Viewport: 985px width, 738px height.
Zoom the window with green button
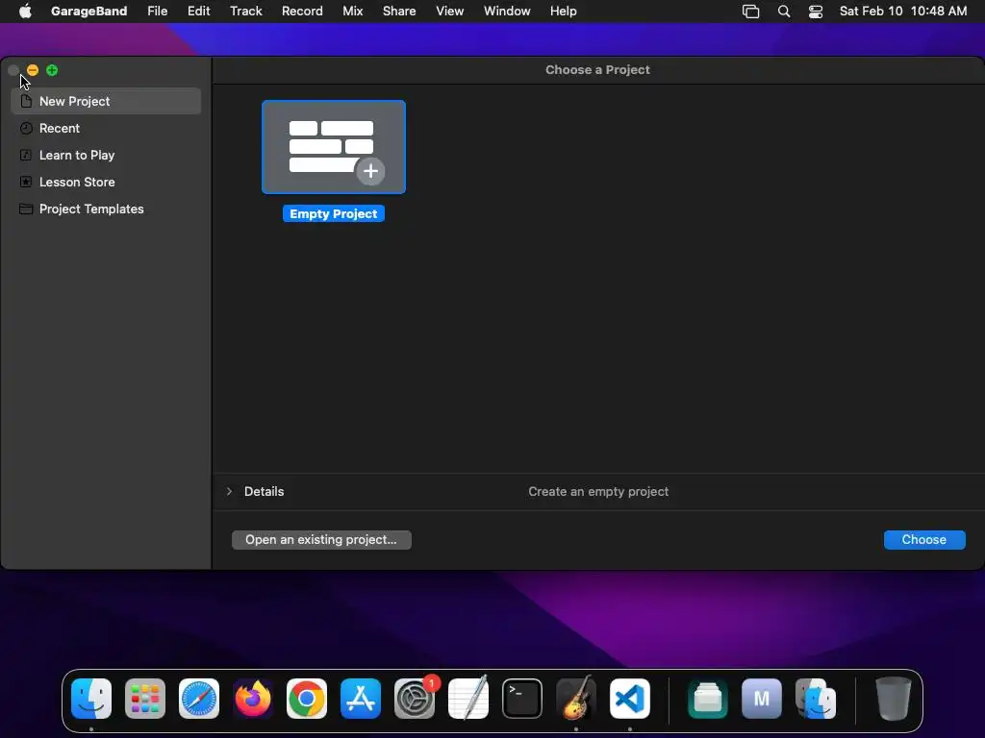pos(52,70)
